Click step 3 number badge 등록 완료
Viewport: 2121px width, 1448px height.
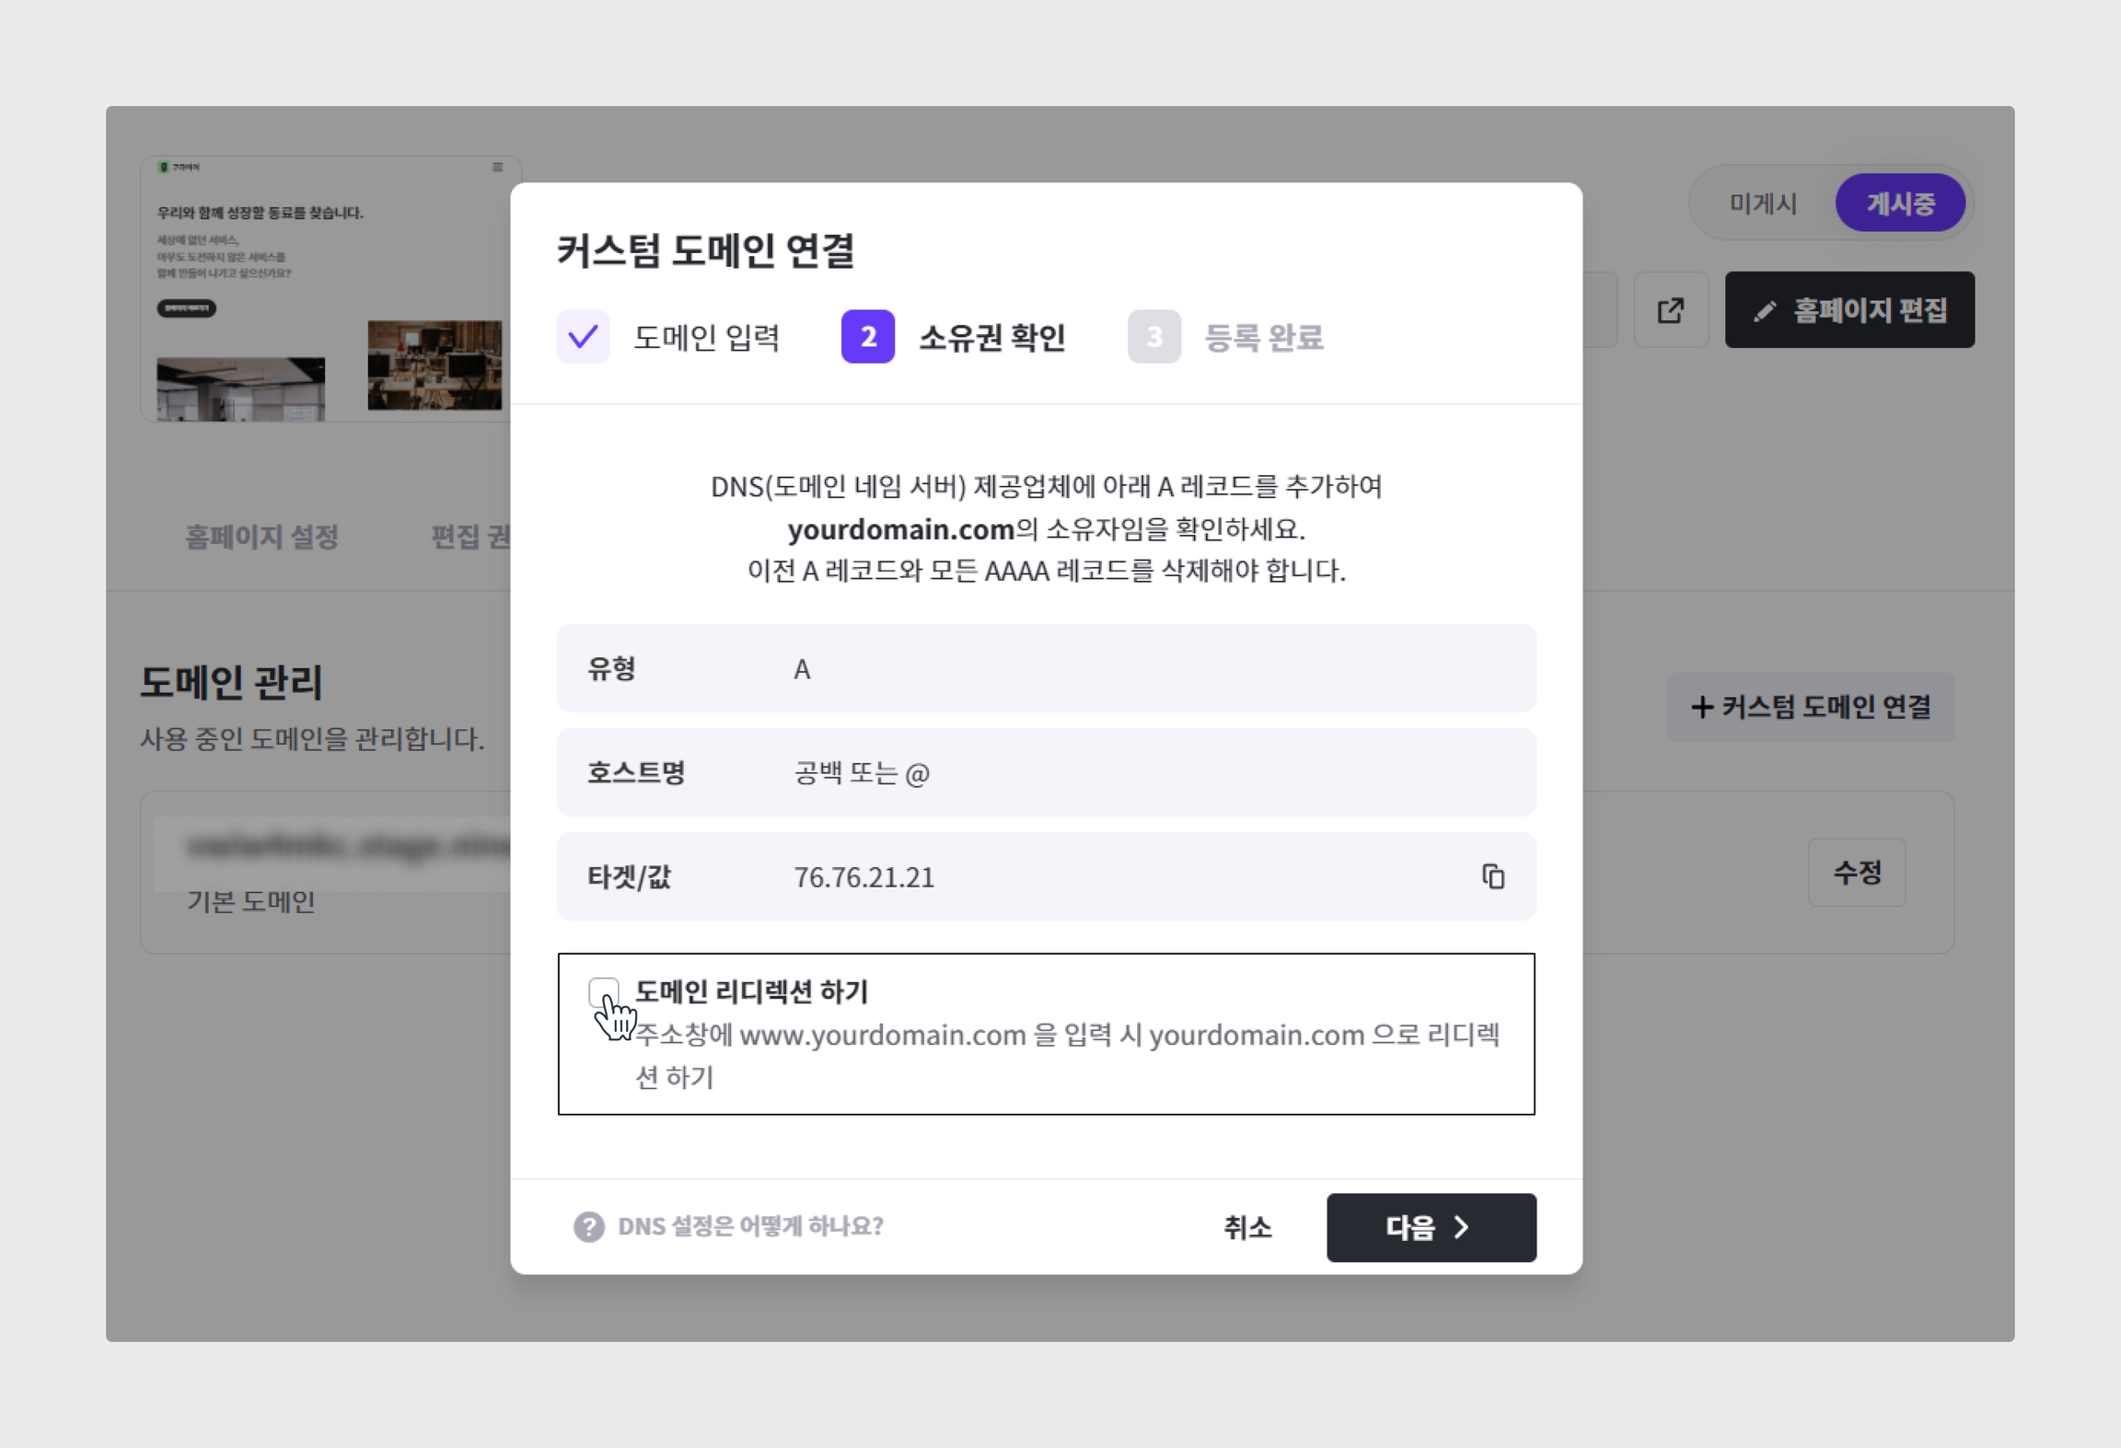click(x=1153, y=337)
